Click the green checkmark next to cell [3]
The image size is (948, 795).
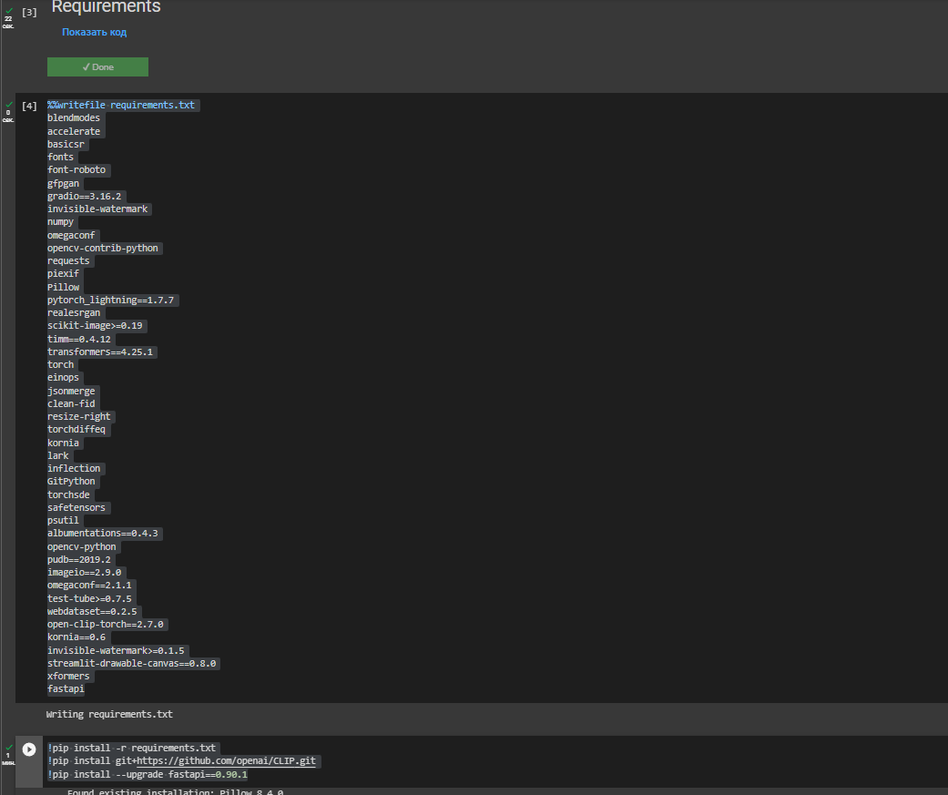pos(7,11)
